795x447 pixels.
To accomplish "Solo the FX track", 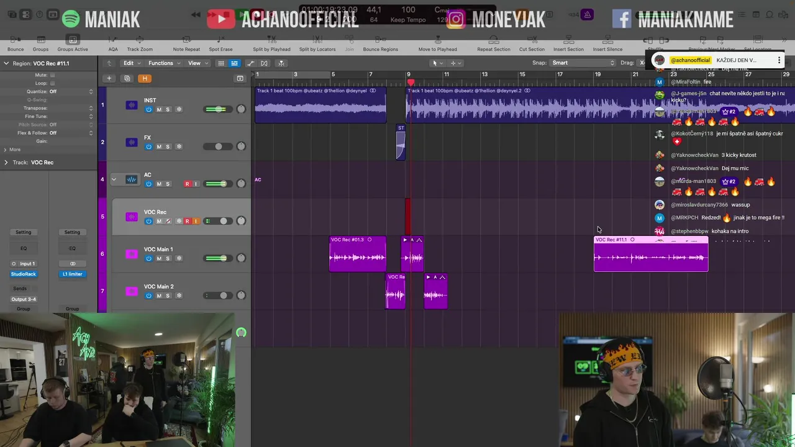I will click(167, 147).
